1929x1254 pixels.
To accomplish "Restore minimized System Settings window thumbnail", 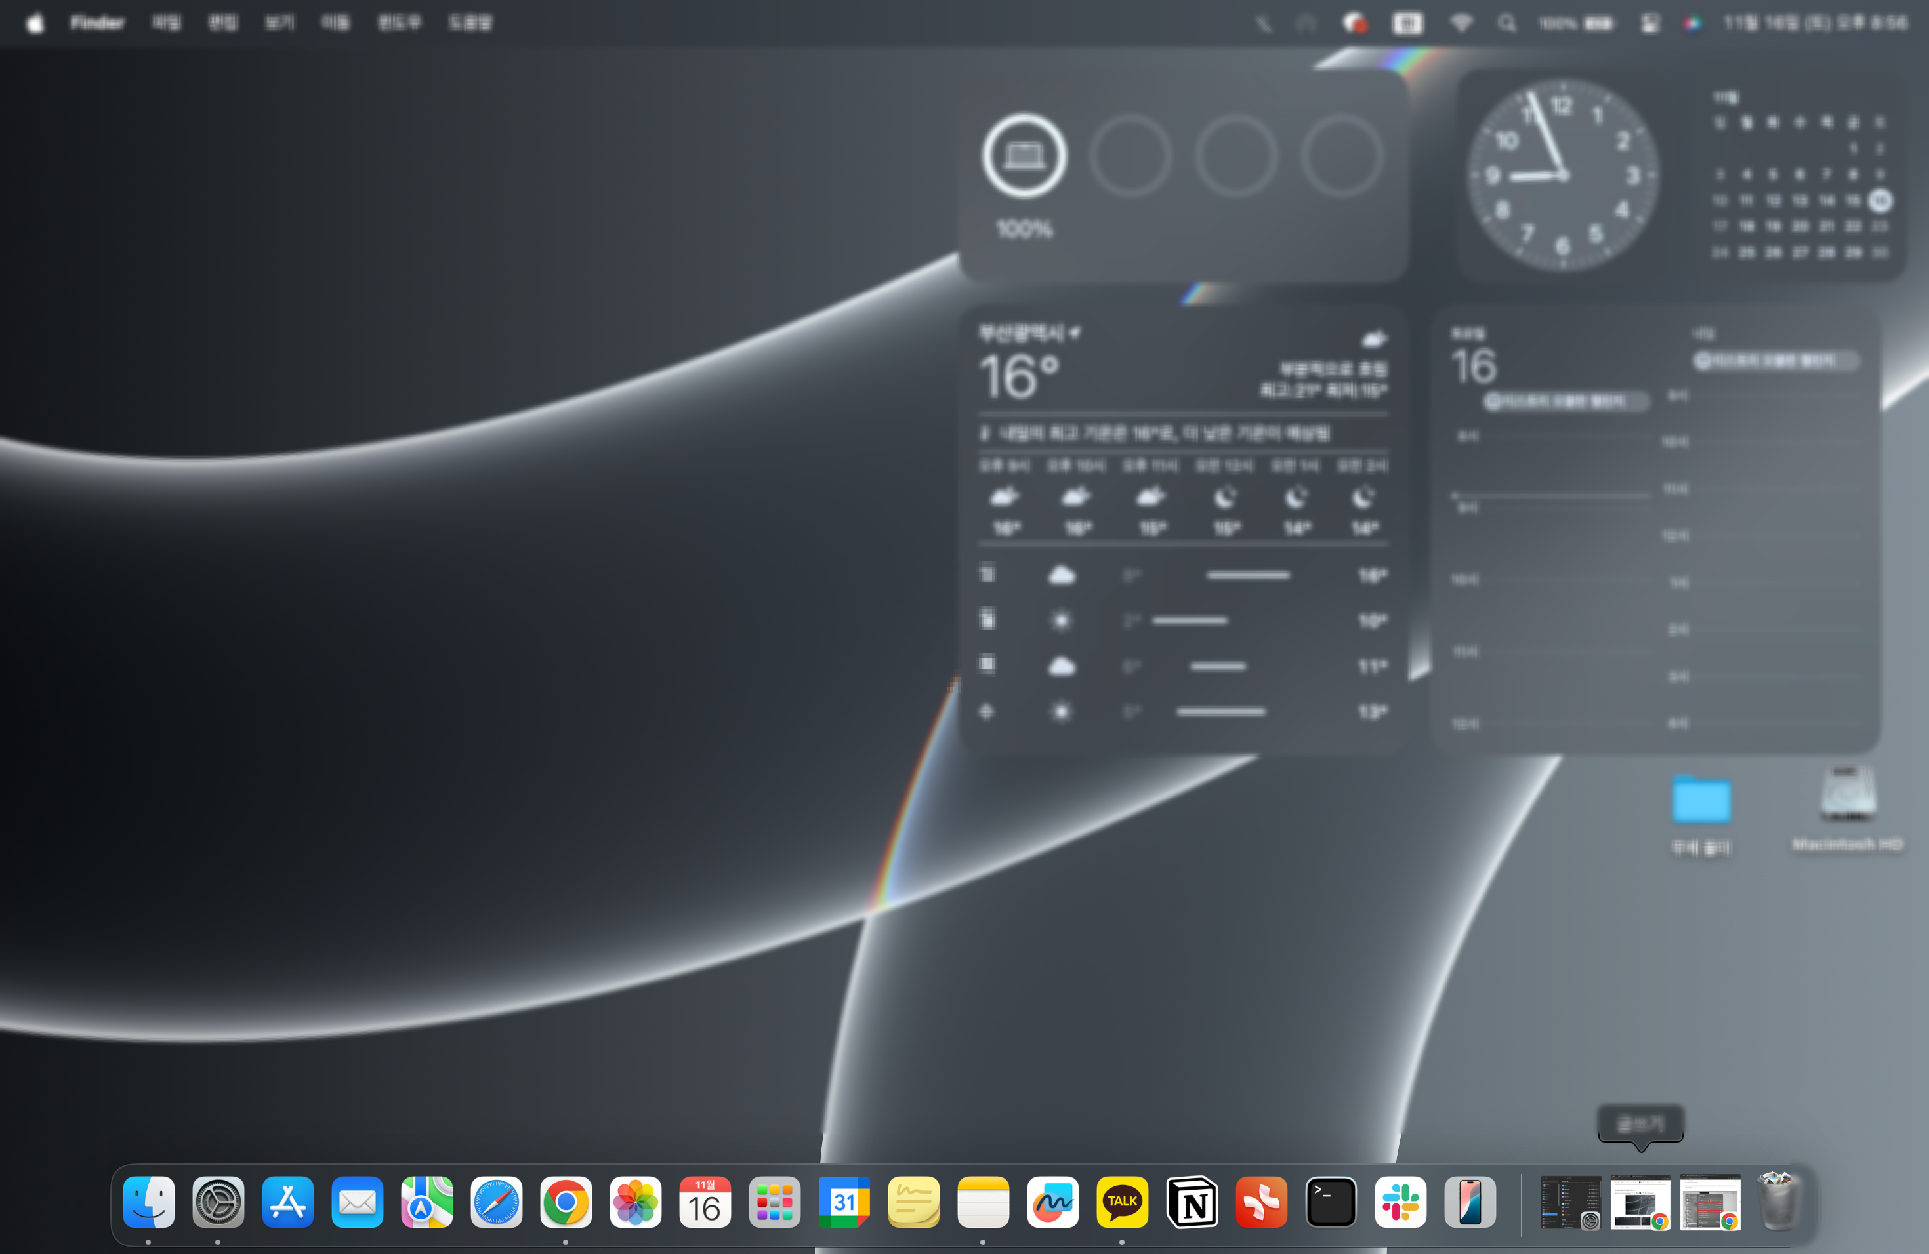I will [x=1570, y=1202].
